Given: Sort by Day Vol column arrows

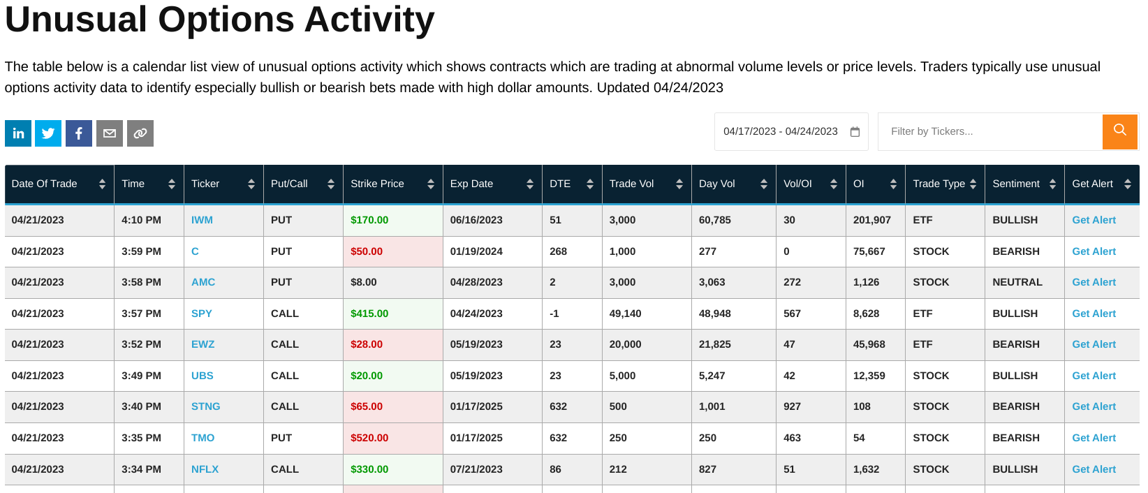Looking at the screenshot, I should [x=764, y=184].
